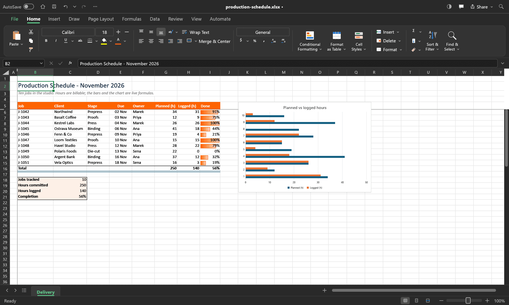Save the workbook with the Save icon
509x305 pixels.
pyautogui.click(x=54, y=6)
